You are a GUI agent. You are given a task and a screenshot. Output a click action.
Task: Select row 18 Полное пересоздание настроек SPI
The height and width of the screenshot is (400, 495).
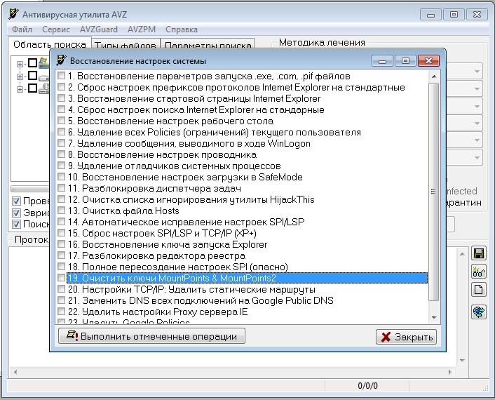[x=177, y=267]
